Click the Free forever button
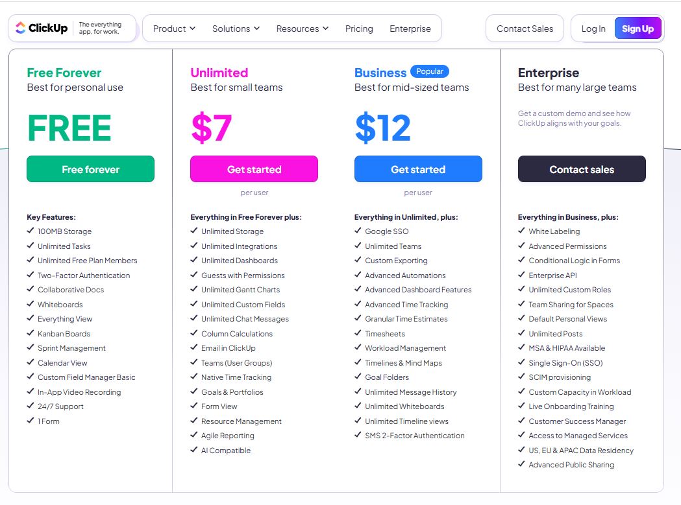 point(90,169)
